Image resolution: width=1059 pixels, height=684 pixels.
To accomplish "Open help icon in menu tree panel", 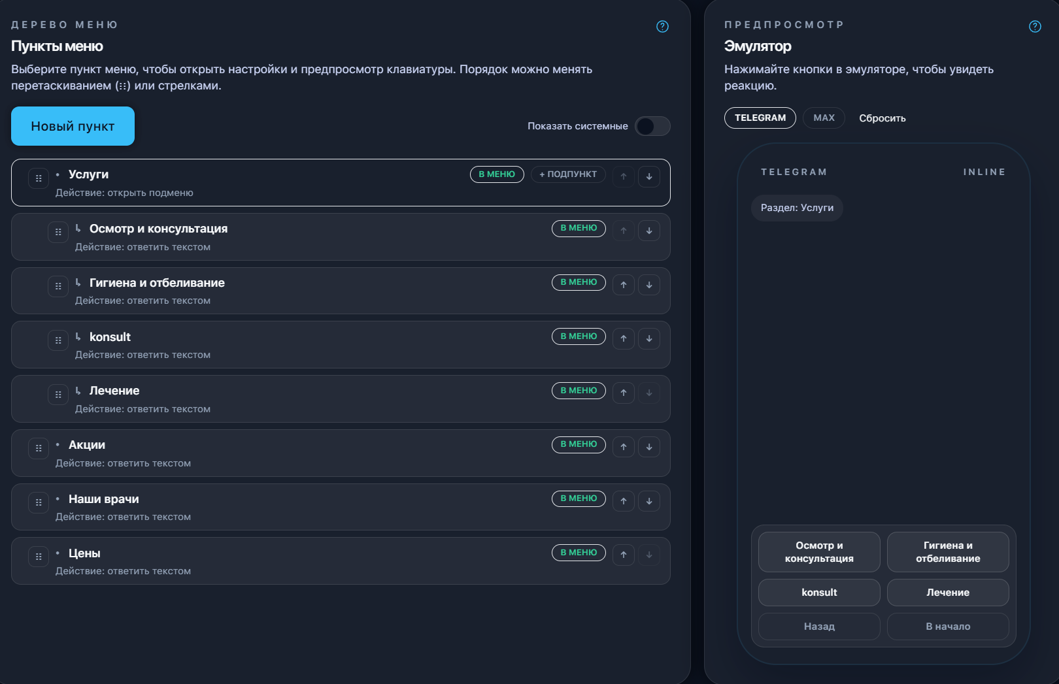I will [662, 27].
